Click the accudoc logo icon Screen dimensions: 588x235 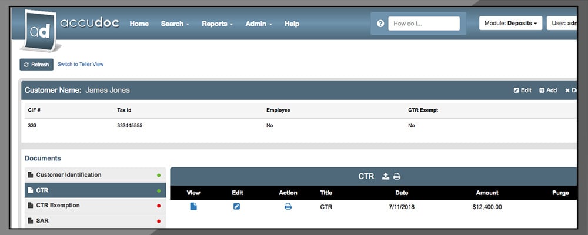(x=42, y=32)
